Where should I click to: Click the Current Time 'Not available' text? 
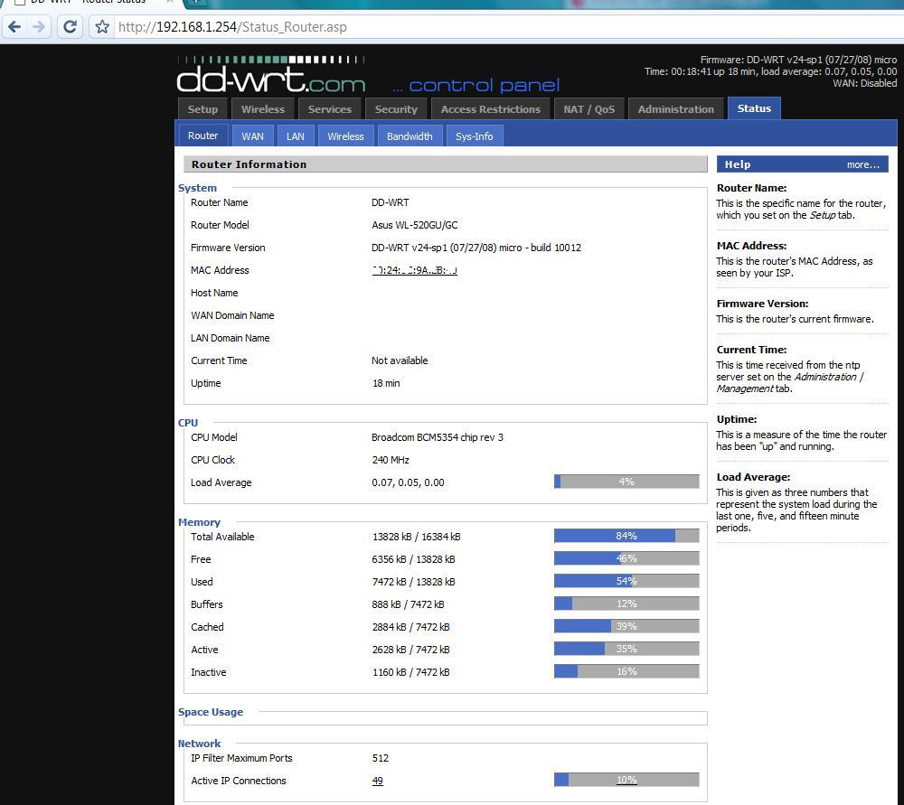(400, 360)
